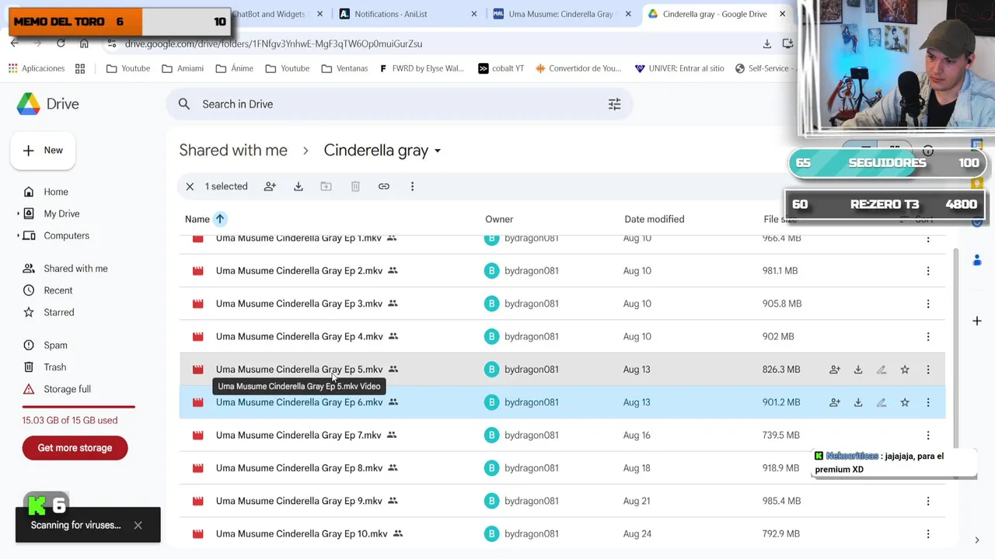Select the Ep 8.mkv file row
Screen dimensions: 995x559
pyautogui.click(x=562, y=468)
